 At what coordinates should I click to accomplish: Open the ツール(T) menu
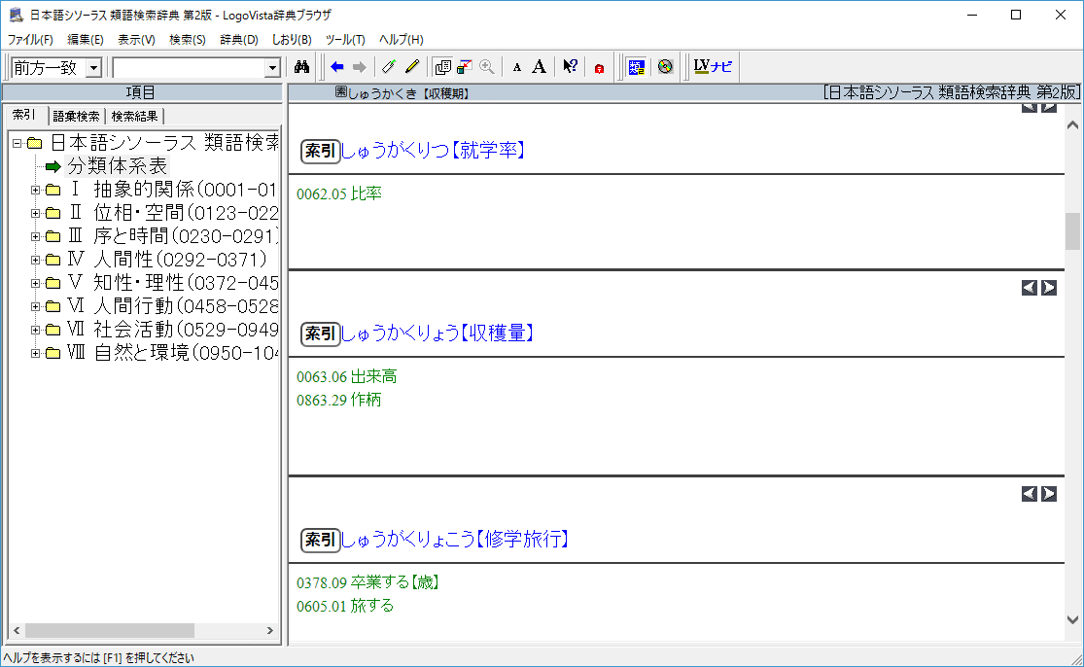click(x=346, y=40)
